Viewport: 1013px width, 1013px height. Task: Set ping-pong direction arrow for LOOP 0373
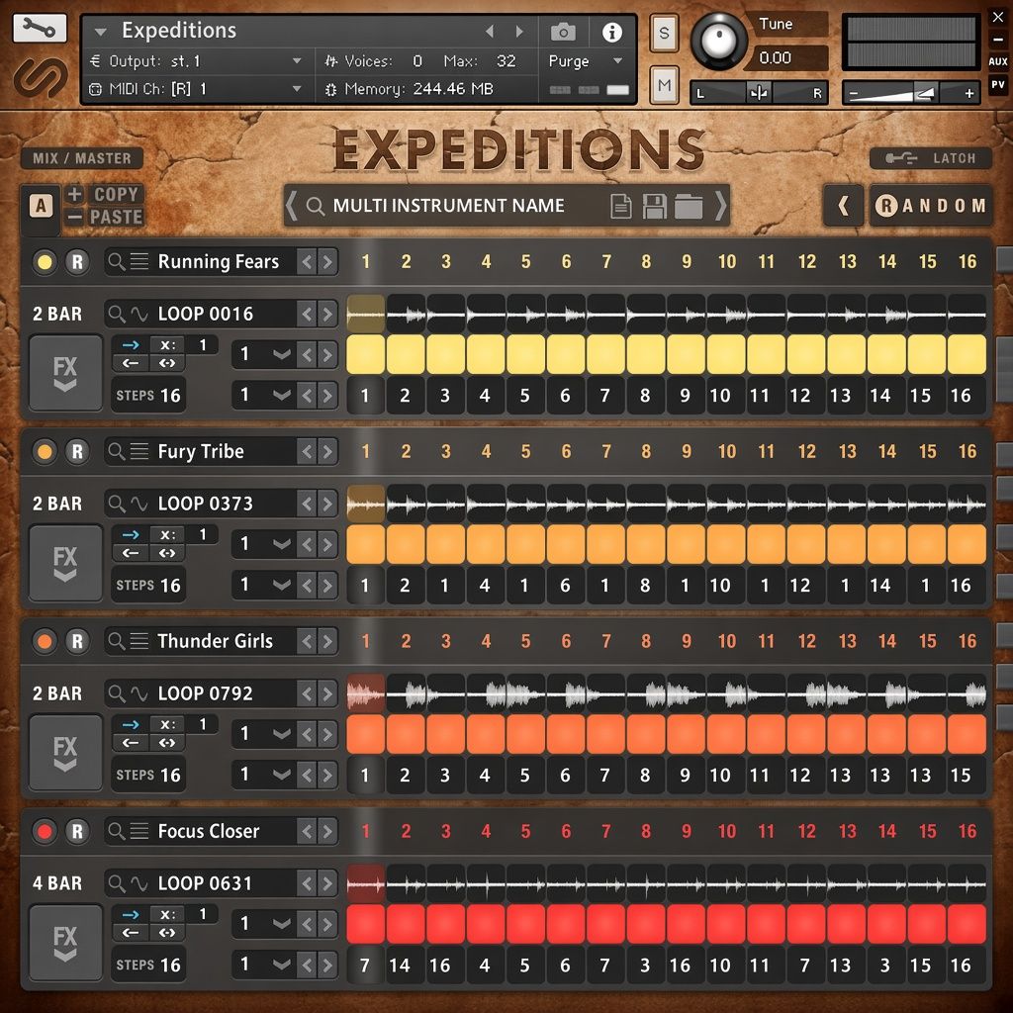click(167, 553)
